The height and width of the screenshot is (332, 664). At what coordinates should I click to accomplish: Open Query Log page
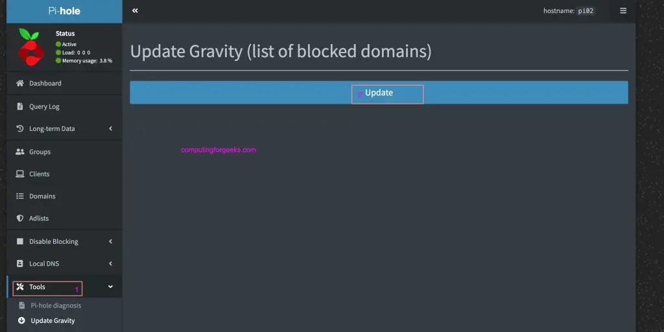coord(64,106)
